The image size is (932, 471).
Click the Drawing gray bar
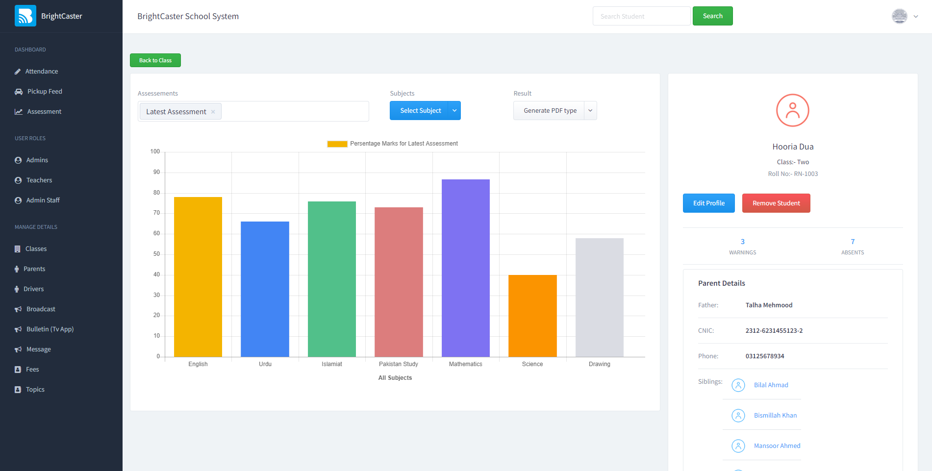click(x=600, y=297)
